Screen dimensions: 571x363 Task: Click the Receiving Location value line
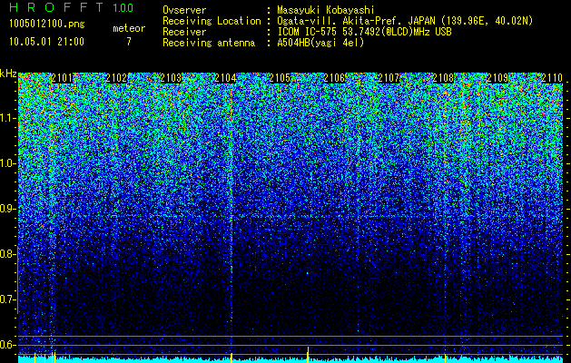(407, 21)
